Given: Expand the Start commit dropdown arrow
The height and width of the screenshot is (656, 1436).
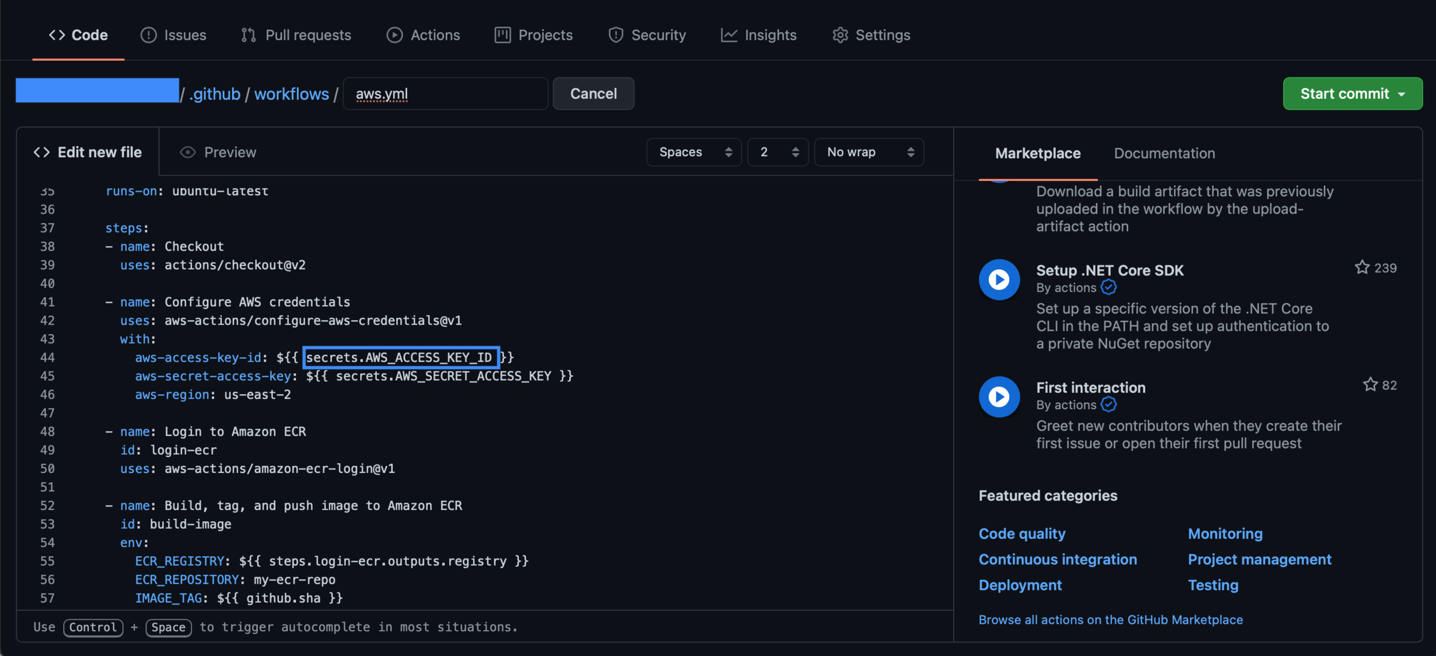Looking at the screenshot, I should coord(1402,94).
